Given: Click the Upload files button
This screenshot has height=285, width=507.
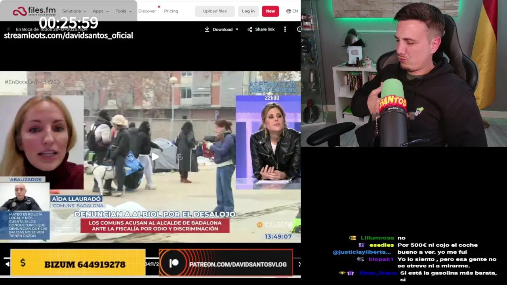Looking at the screenshot, I should click(x=215, y=11).
